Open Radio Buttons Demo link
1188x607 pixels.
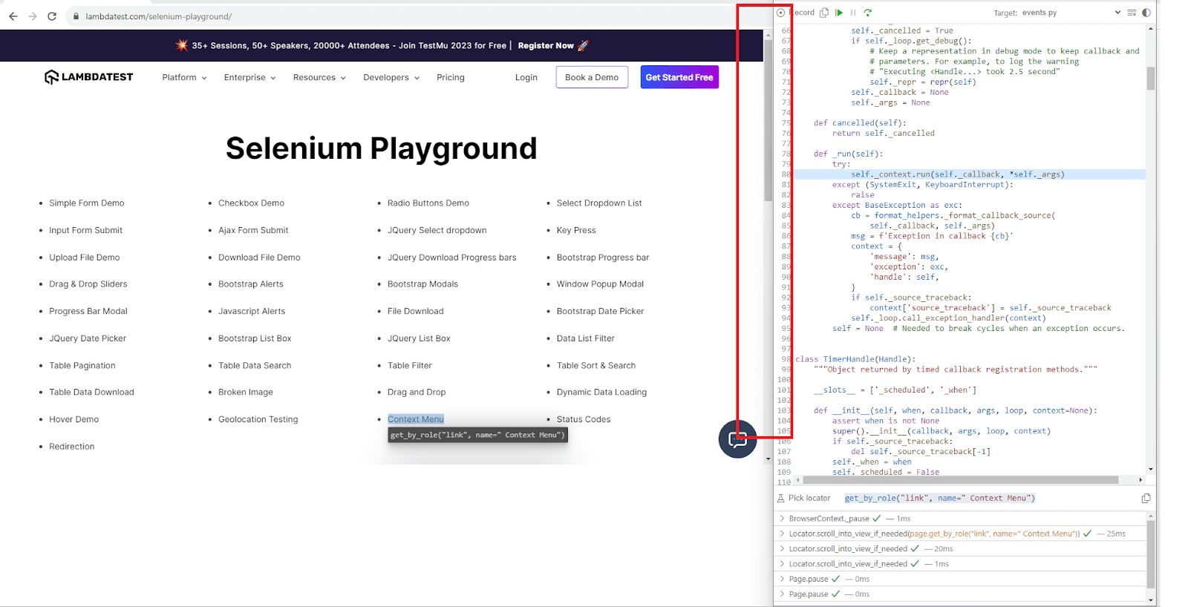click(x=428, y=203)
